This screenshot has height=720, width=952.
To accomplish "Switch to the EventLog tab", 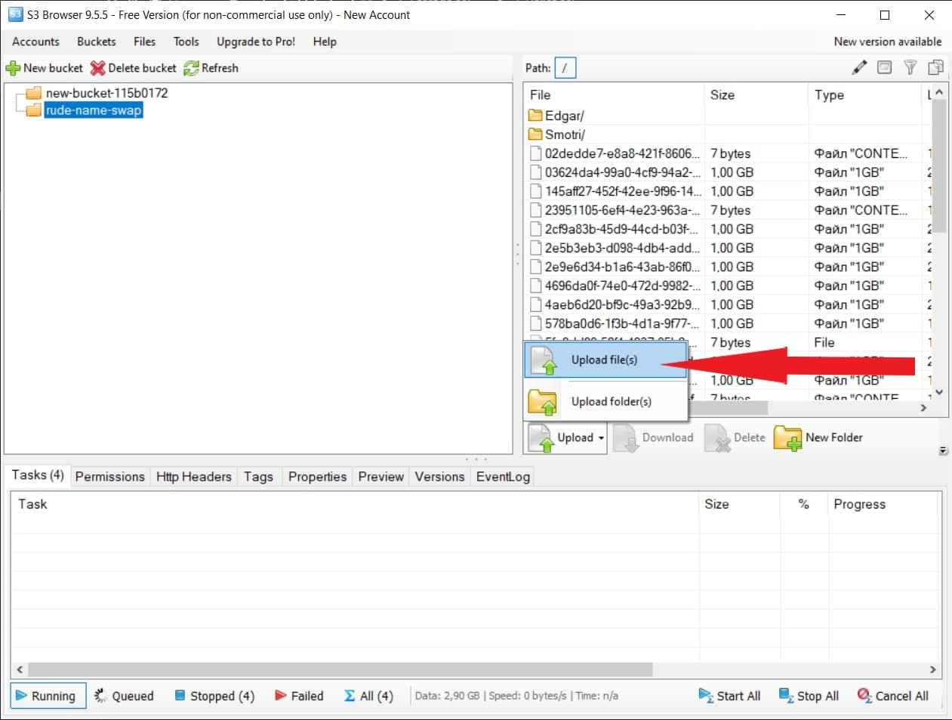I will [503, 477].
